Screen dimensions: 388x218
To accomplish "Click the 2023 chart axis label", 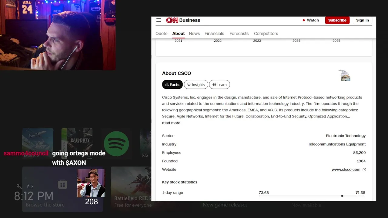I will click(257, 41).
